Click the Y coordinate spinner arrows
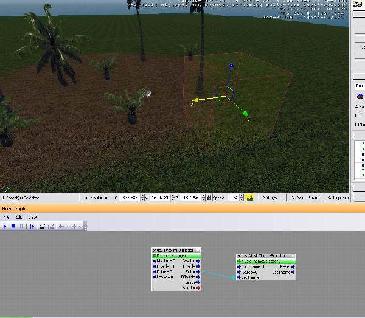This screenshot has height=318, width=365. click(173, 198)
